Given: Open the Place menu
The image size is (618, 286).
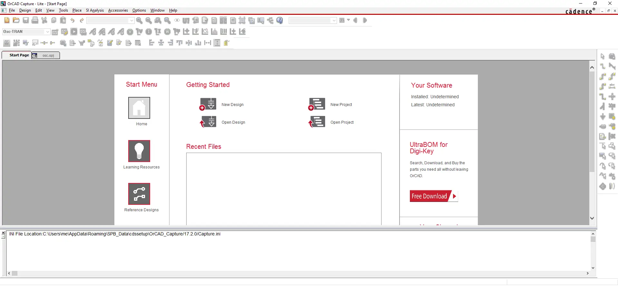Looking at the screenshot, I should pyautogui.click(x=77, y=10).
